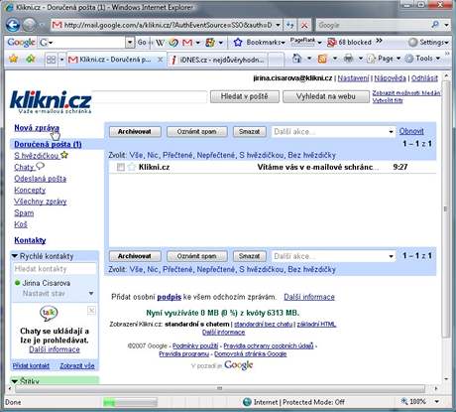Screen dimensions: 456x412
Task: Close the chat info box with X
Action: [x=91, y=310]
